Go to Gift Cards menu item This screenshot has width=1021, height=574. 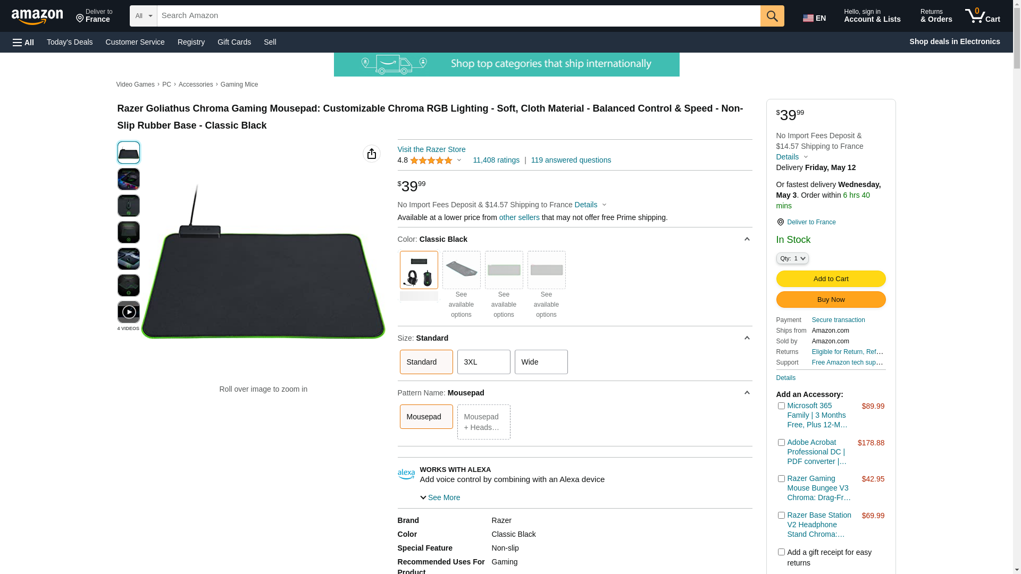(x=234, y=42)
